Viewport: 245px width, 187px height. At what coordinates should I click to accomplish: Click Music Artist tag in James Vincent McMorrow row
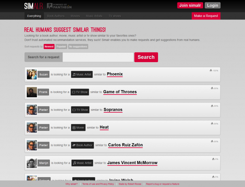pos(82,163)
